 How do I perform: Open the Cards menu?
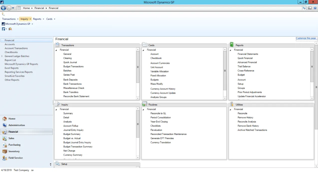50,19
